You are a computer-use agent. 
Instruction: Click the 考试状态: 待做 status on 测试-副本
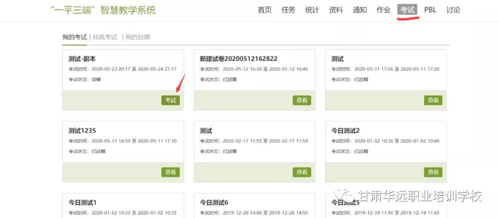tap(84, 80)
